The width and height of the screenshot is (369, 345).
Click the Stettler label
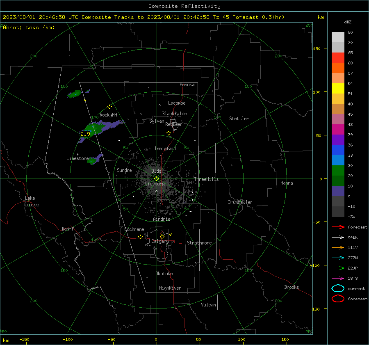(239, 119)
